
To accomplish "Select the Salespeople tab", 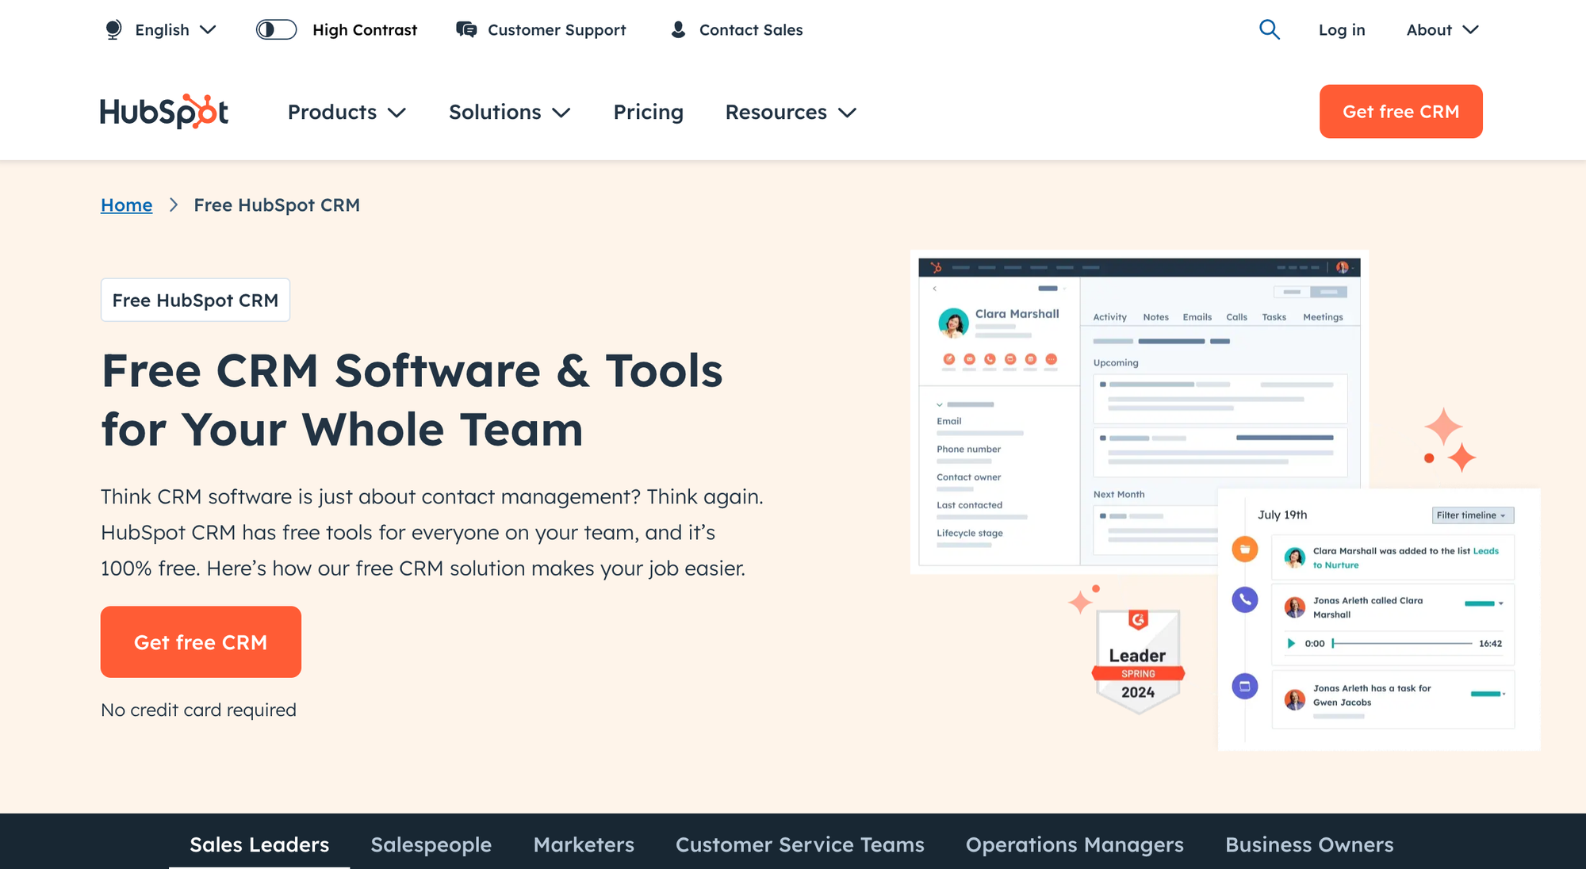I will [x=431, y=844].
